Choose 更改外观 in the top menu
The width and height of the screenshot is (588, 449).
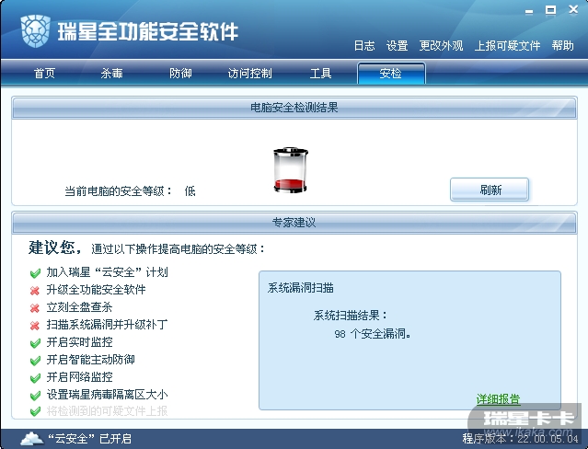pos(441,46)
